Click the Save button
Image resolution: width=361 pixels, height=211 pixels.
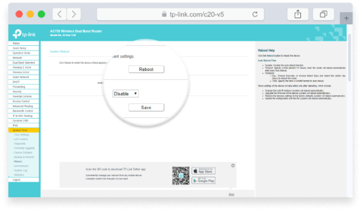pos(146,108)
